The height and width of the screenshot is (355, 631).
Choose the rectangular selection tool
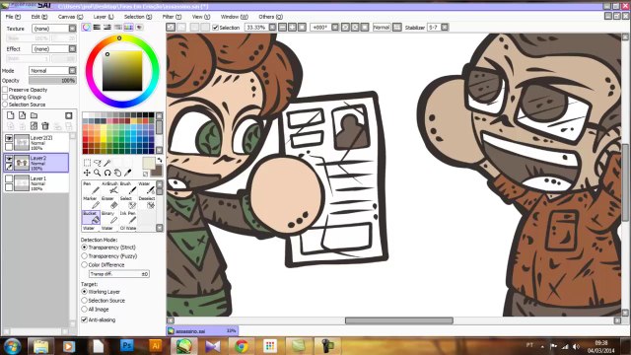(87, 163)
